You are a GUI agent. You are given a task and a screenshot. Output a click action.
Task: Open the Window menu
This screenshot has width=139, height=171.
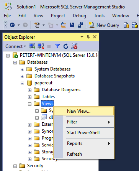[121, 16]
